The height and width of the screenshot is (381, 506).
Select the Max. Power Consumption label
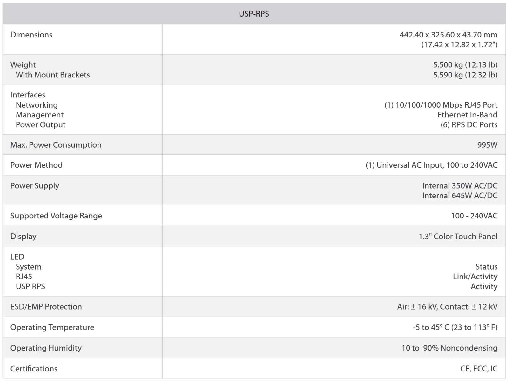[x=56, y=145]
